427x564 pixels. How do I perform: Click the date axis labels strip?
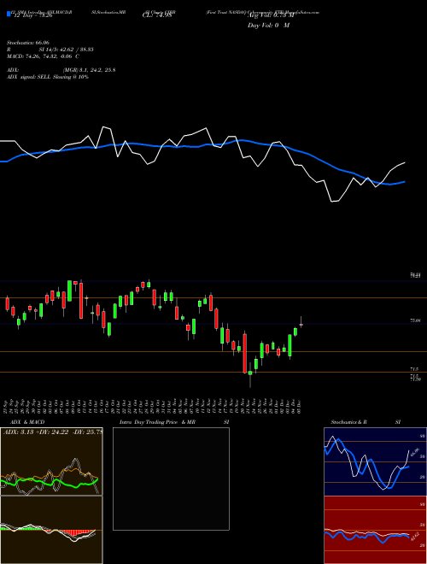(x=153, y=405)
